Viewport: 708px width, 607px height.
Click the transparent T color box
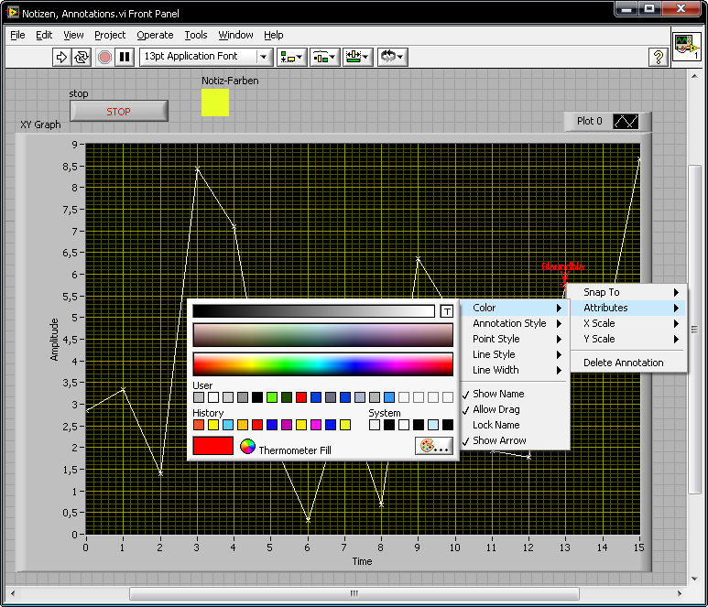click(447, 311)
